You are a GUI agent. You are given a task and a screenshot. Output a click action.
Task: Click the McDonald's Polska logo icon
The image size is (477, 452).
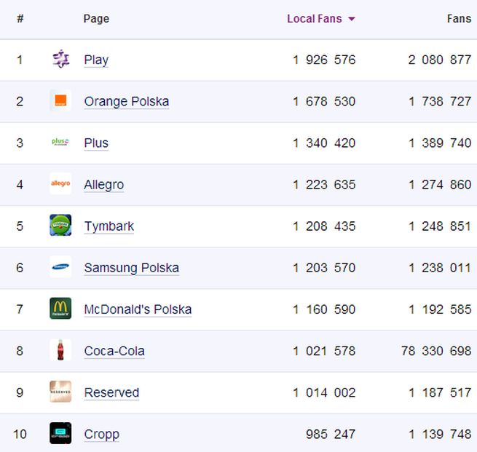60,309
